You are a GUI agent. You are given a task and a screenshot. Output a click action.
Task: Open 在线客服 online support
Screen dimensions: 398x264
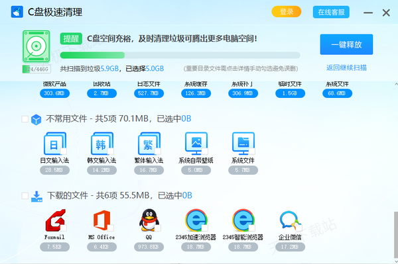331,12
